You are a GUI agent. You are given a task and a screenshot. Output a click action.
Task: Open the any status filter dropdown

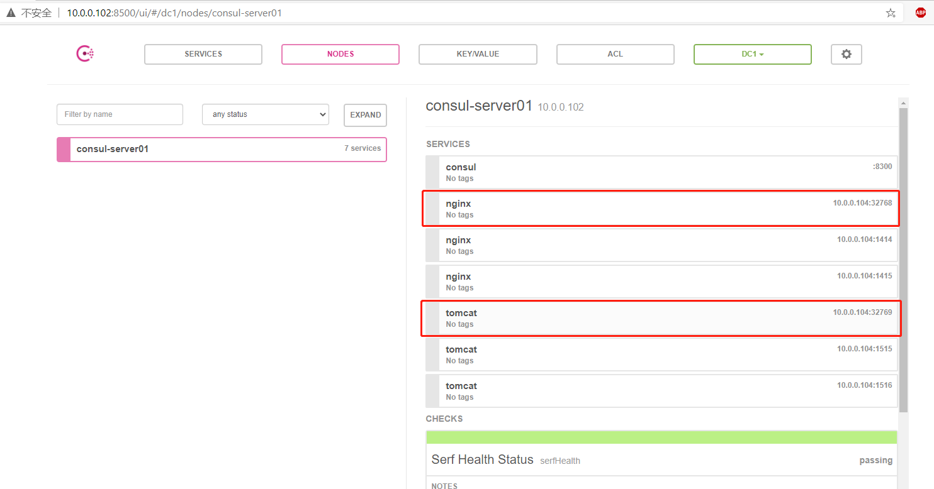[x=266, y=114]
